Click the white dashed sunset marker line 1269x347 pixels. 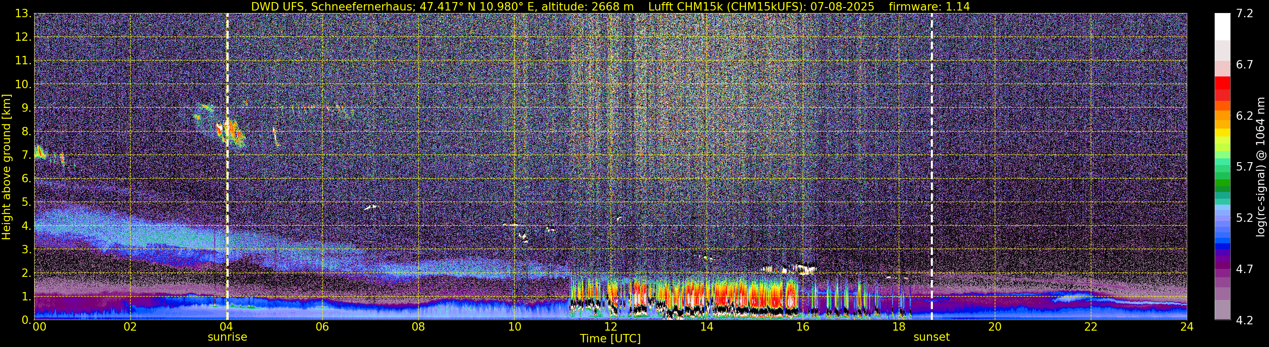tap(932, 167)
